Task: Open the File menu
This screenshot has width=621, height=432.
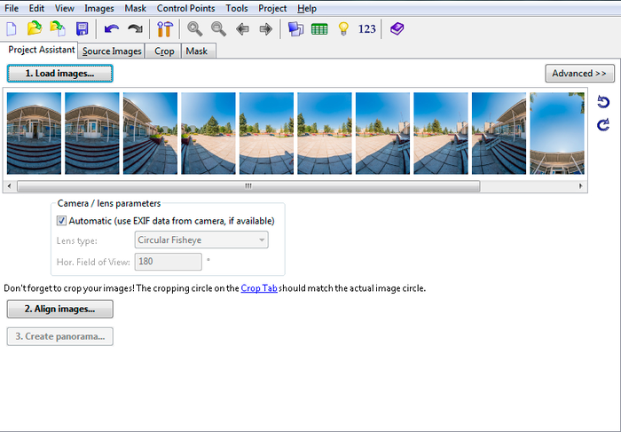Action: click(12, 8)
